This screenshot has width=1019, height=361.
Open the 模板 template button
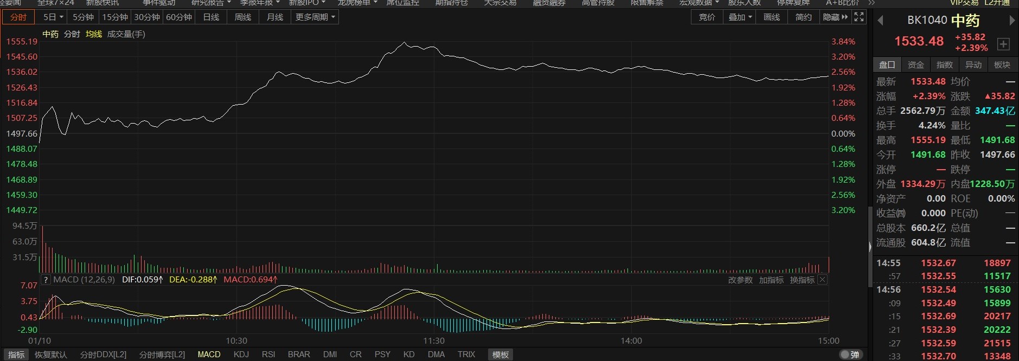click(x=501, y=354)
